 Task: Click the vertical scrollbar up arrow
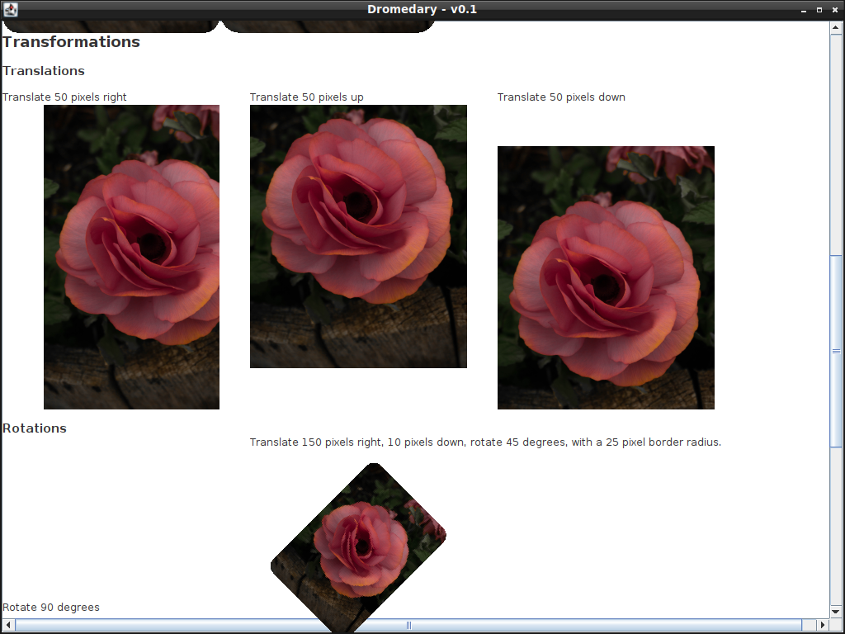point(836,27)
